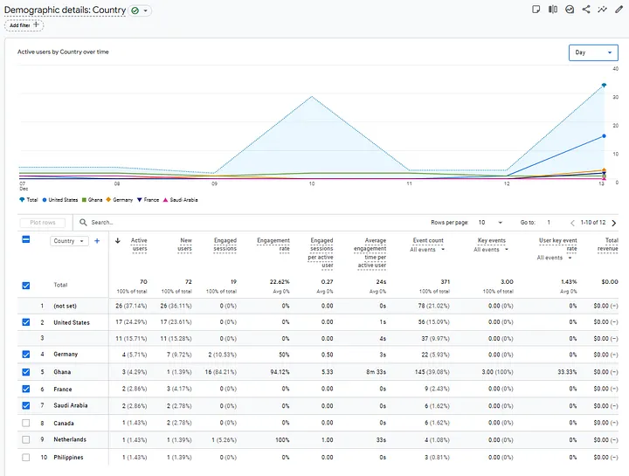This screenshot has width=629, height=476.
Task: Open Event count All events dropdown
Action: click(x=427, y=250)
